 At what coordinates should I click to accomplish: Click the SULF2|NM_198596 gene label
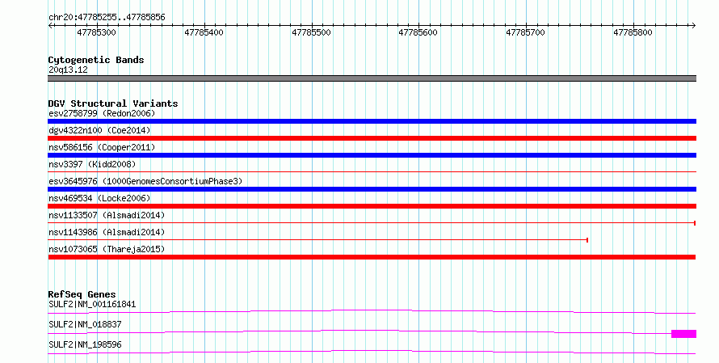[85, 344]
